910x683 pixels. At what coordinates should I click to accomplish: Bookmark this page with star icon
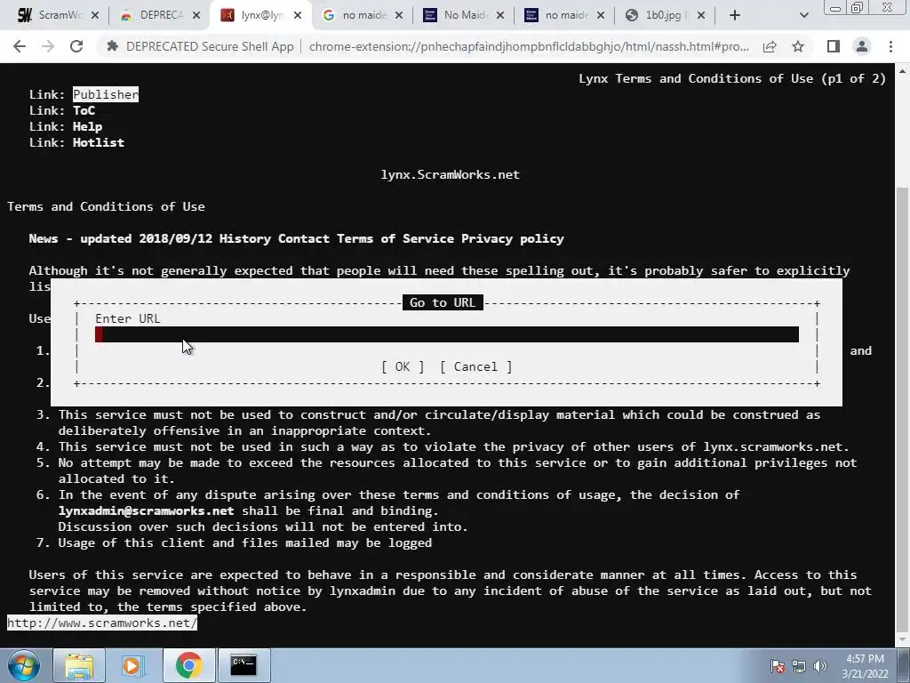point(798,46)
